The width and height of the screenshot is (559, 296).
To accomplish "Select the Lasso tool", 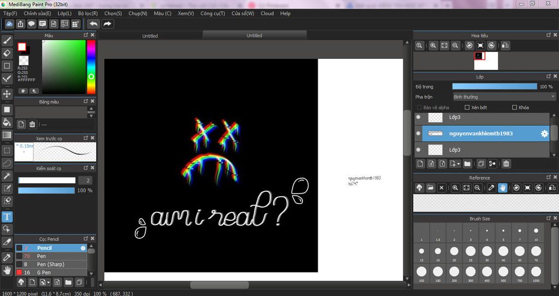I will click(x=7, y=163).
